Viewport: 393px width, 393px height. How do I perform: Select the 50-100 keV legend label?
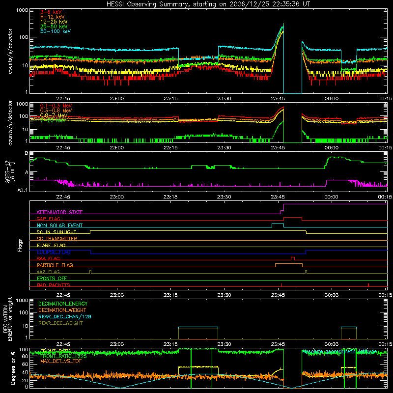coord(56,31)
